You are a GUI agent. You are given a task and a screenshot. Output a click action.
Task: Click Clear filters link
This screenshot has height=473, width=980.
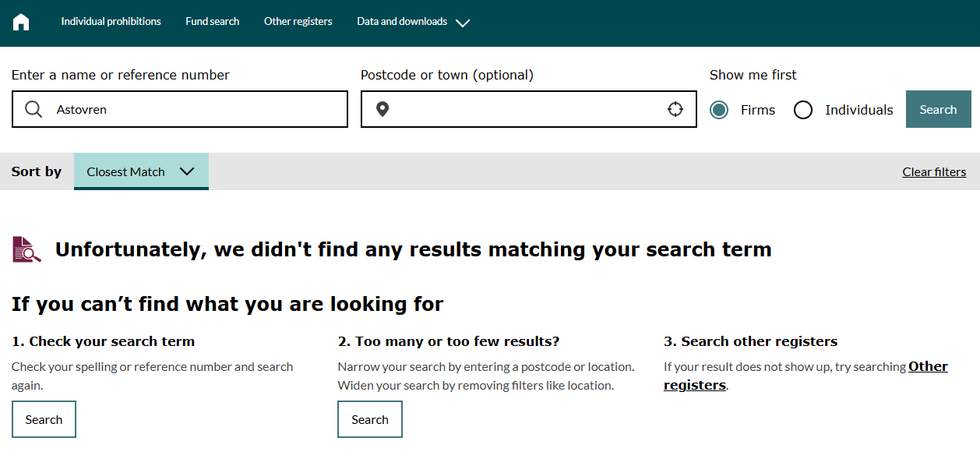934,172
